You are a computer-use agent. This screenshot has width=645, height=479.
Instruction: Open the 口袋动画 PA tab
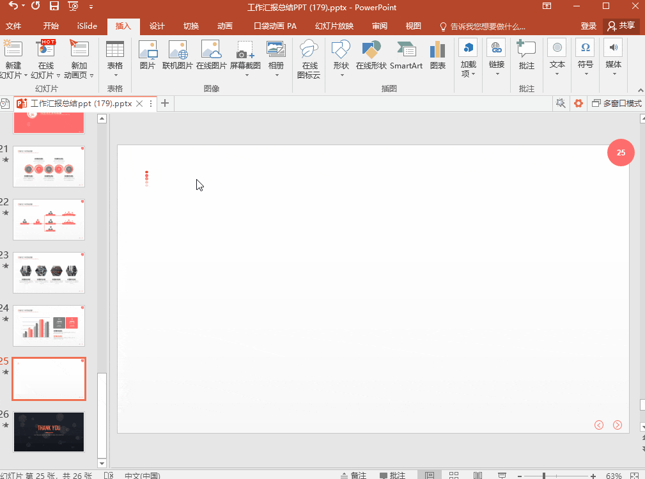(275, 26)
